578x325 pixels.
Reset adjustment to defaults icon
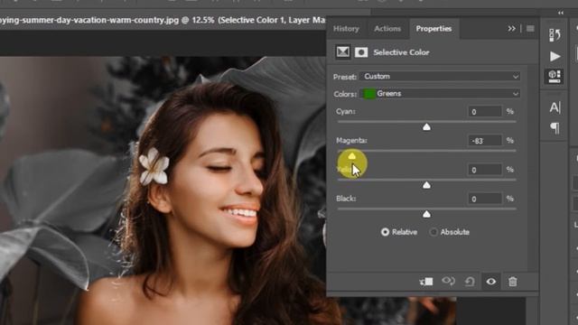[470, 282]
